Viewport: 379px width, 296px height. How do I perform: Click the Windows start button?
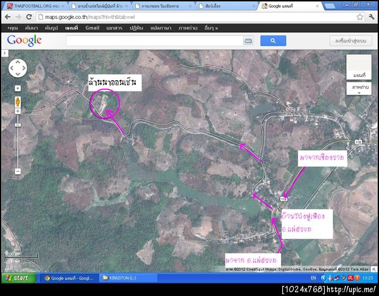19,278
